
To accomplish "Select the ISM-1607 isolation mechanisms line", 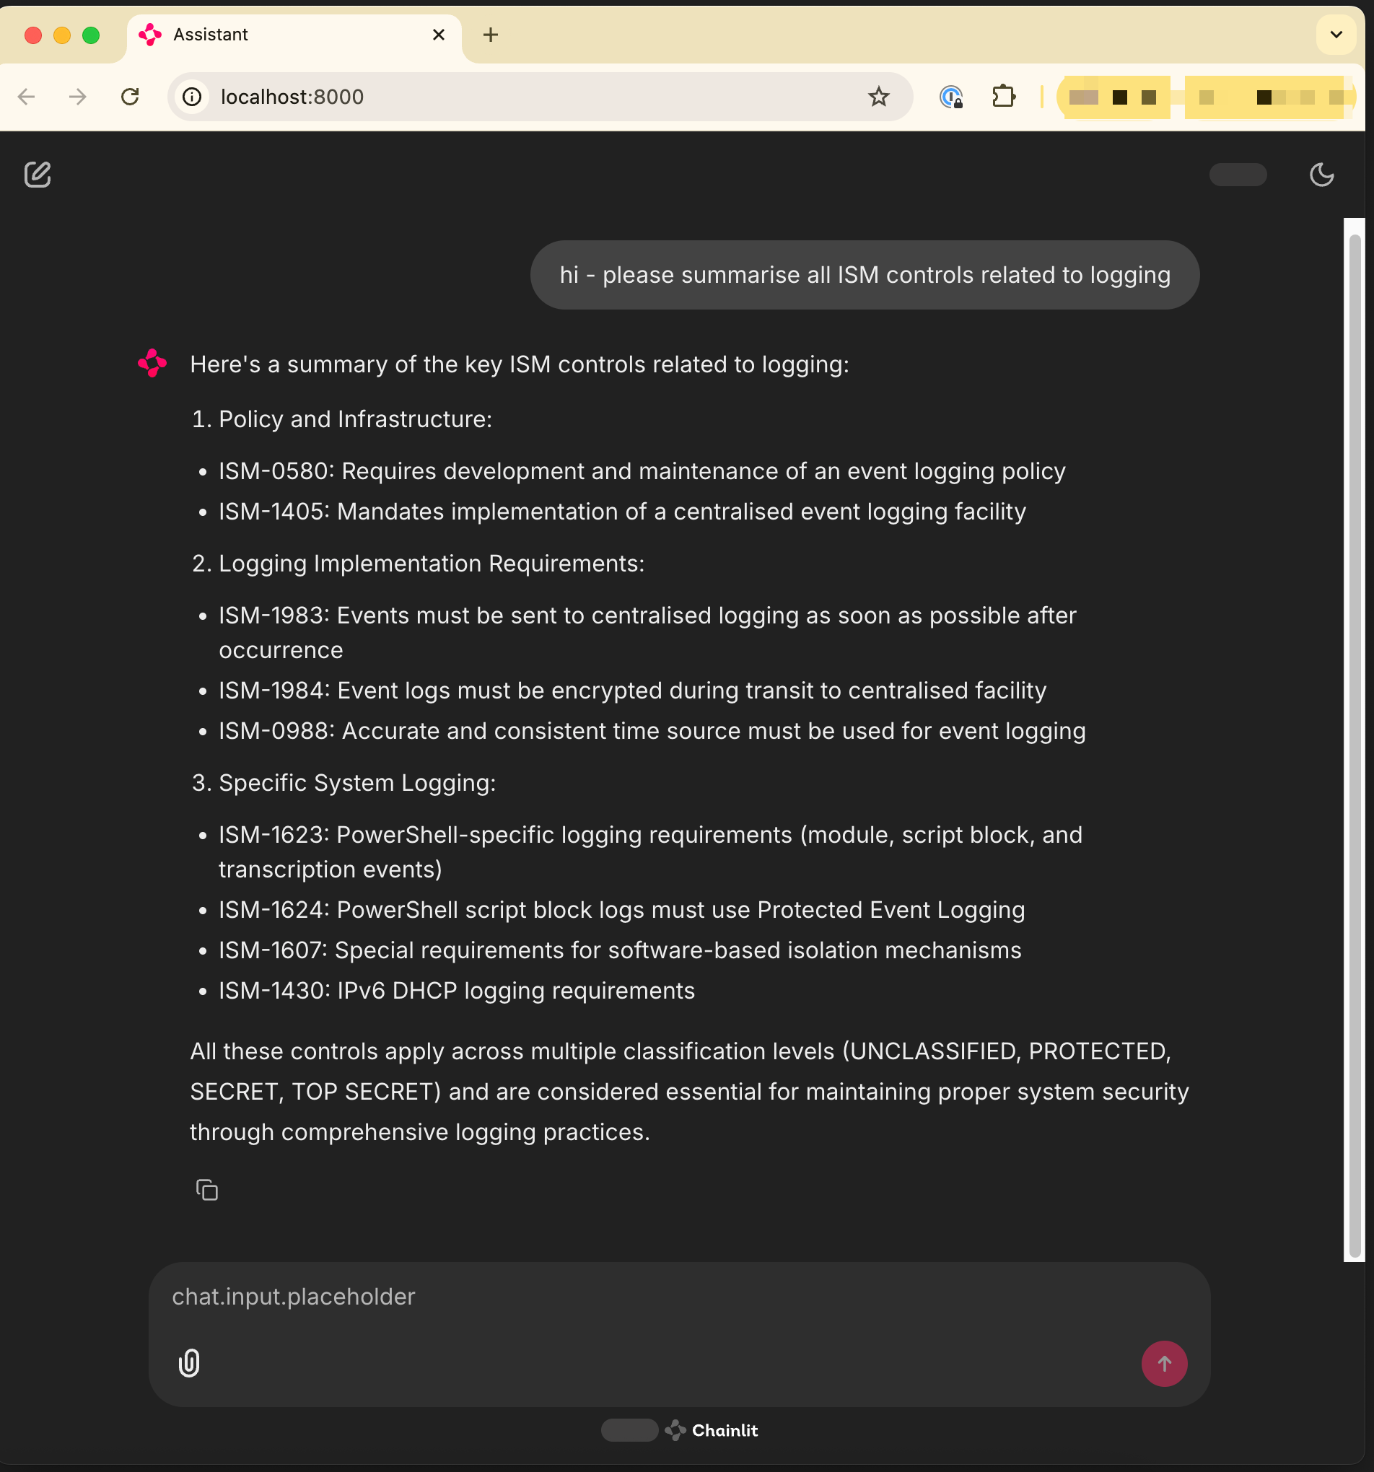I will click(x=619, y=950).
